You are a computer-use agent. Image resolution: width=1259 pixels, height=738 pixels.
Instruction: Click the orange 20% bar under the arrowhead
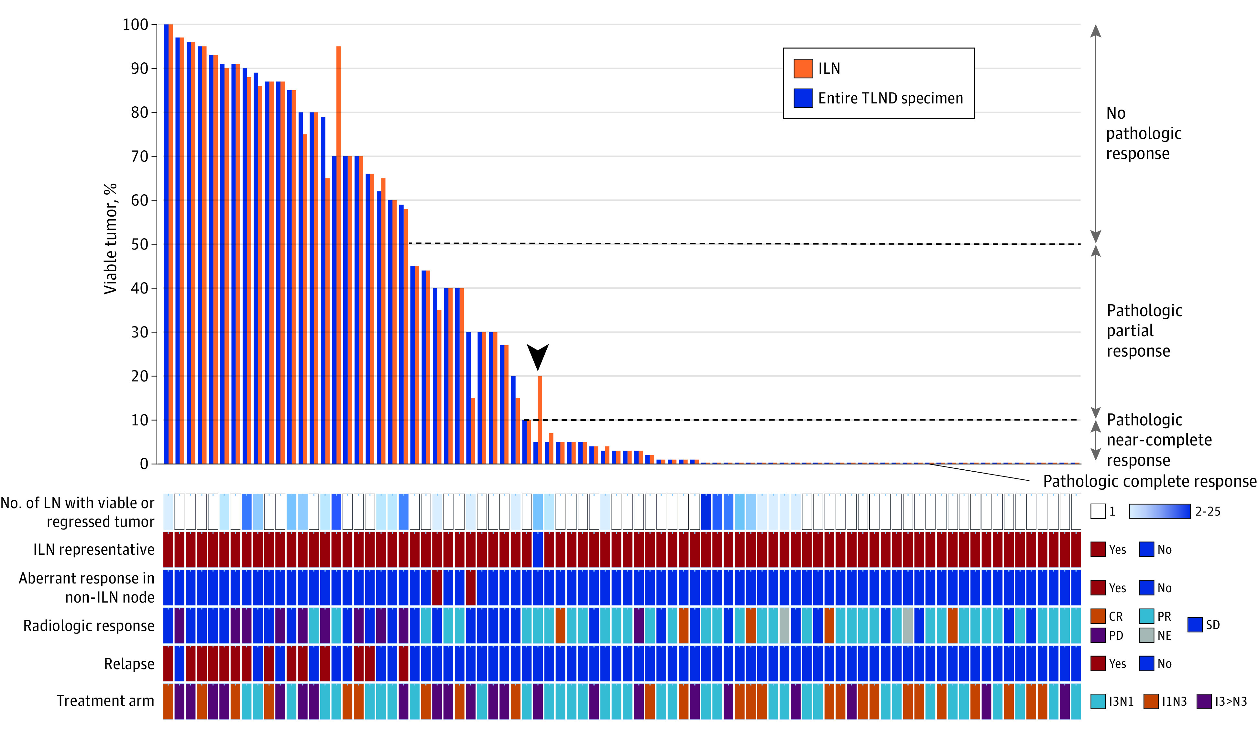click(540, 420)
